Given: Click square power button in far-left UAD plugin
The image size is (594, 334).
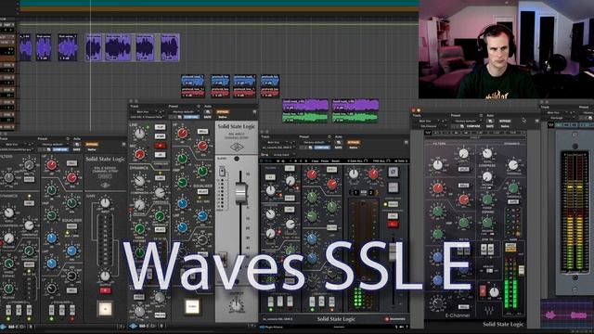Looking at the screenshot, I should (105, 309).
